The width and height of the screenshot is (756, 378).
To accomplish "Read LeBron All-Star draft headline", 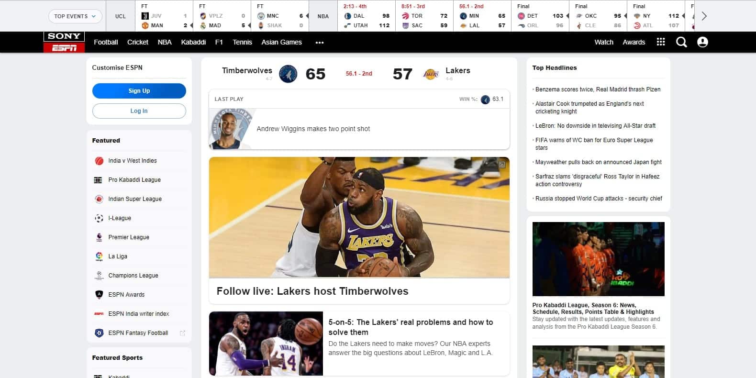I will (595, 126).
